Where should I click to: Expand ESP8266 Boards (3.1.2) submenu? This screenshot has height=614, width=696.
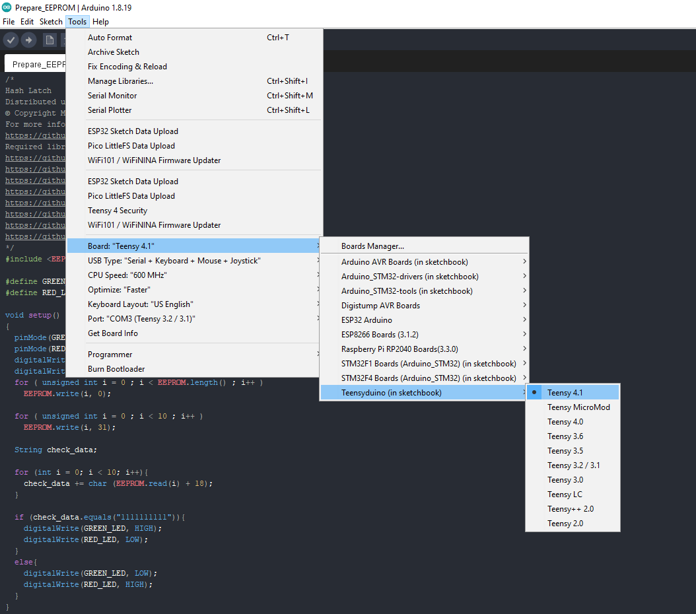tap(425, 335)
